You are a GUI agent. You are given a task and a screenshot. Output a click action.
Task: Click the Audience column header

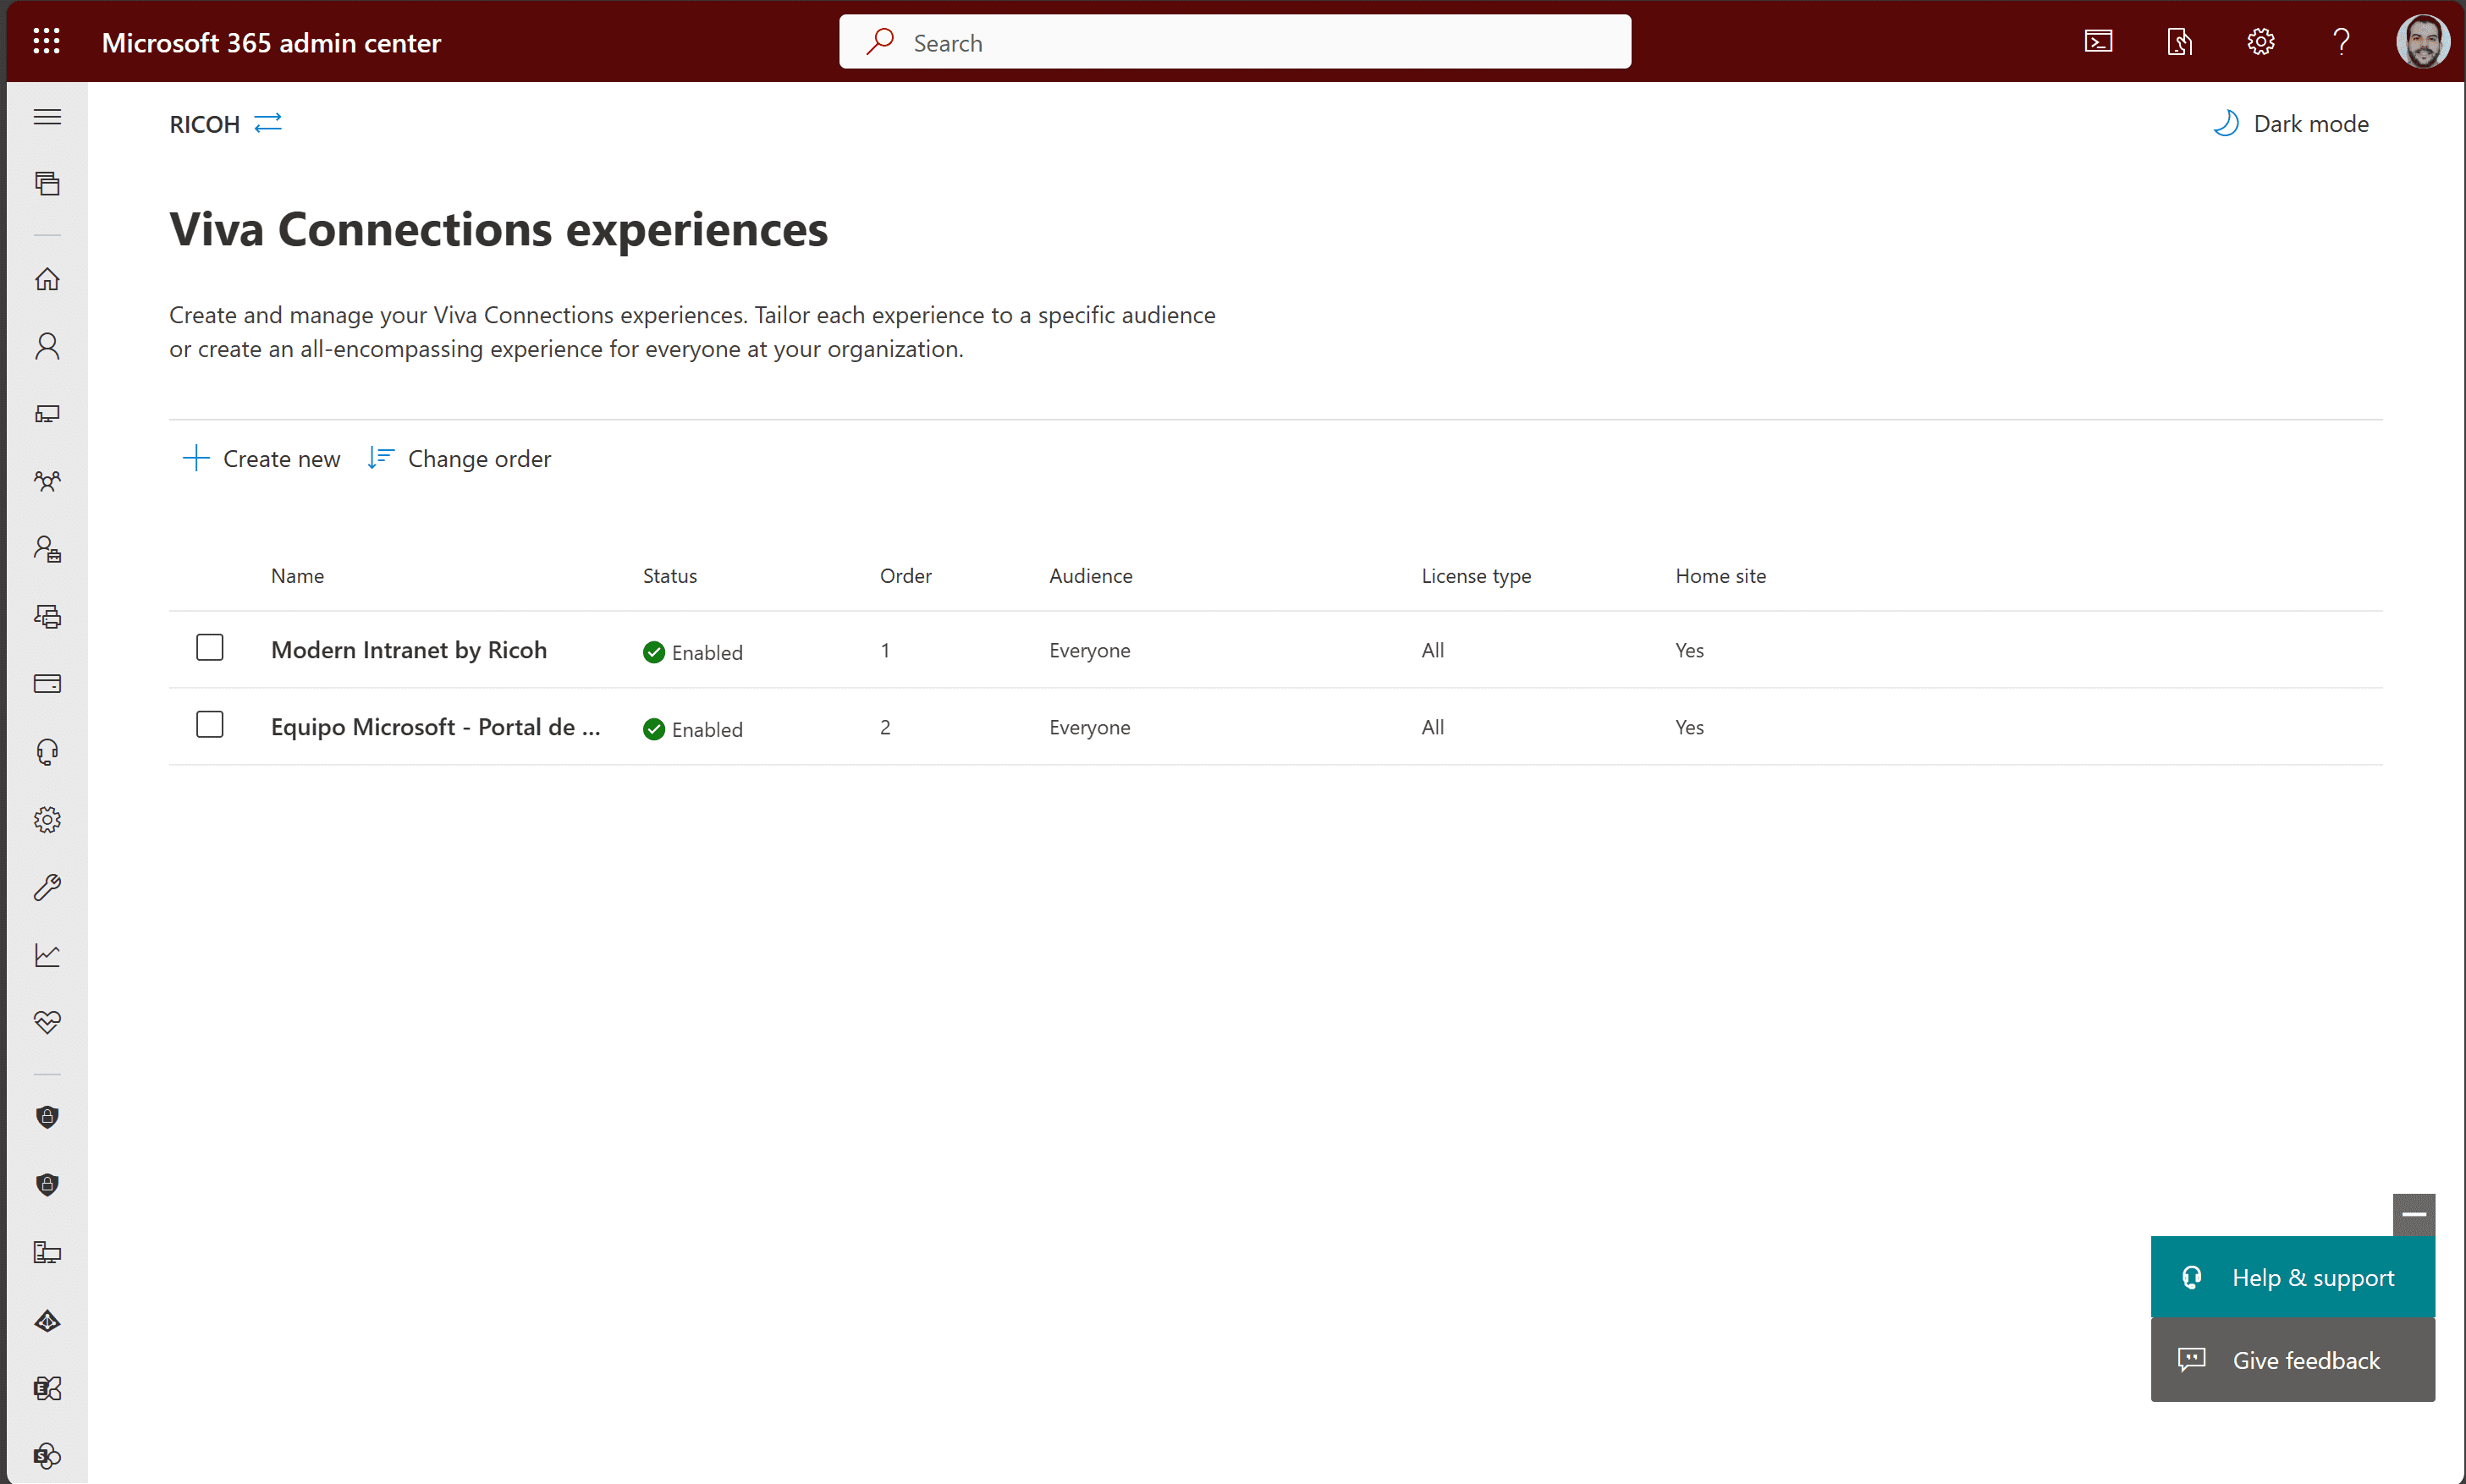1091,576
